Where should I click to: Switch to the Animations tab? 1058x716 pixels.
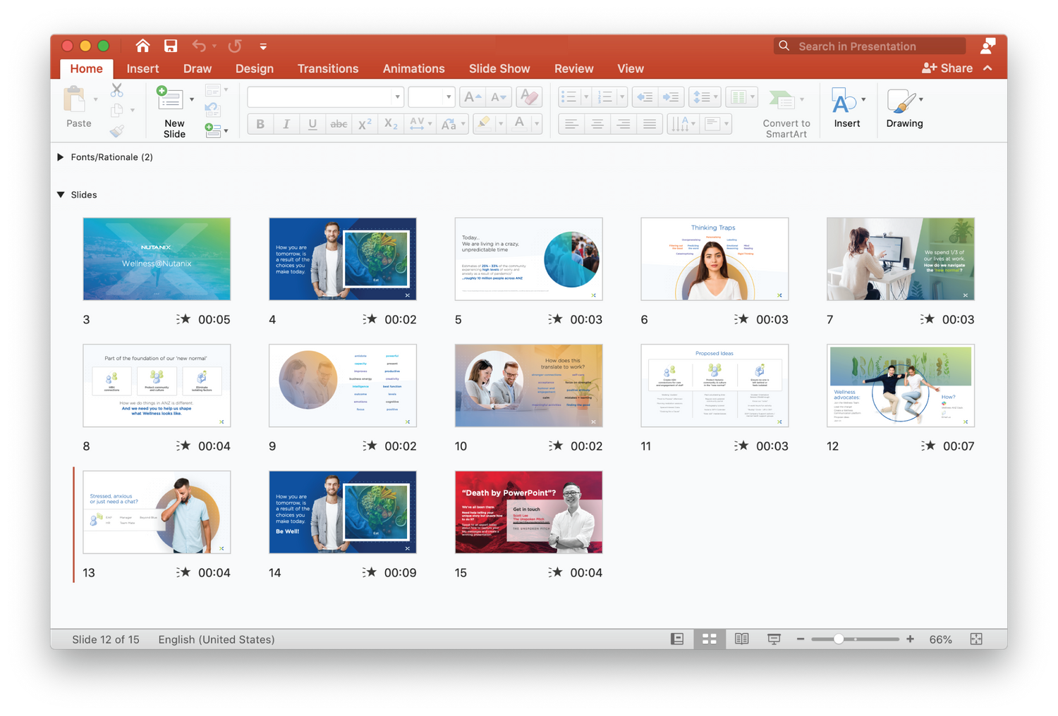point(413,68)
